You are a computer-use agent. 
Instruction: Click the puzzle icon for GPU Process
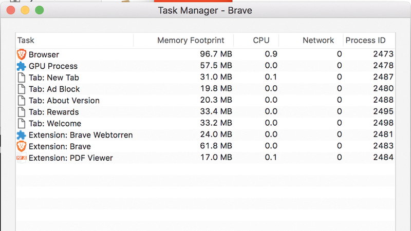click(21, 66)
